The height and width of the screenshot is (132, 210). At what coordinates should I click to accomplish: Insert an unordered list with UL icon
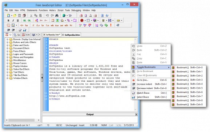(25, 21)
